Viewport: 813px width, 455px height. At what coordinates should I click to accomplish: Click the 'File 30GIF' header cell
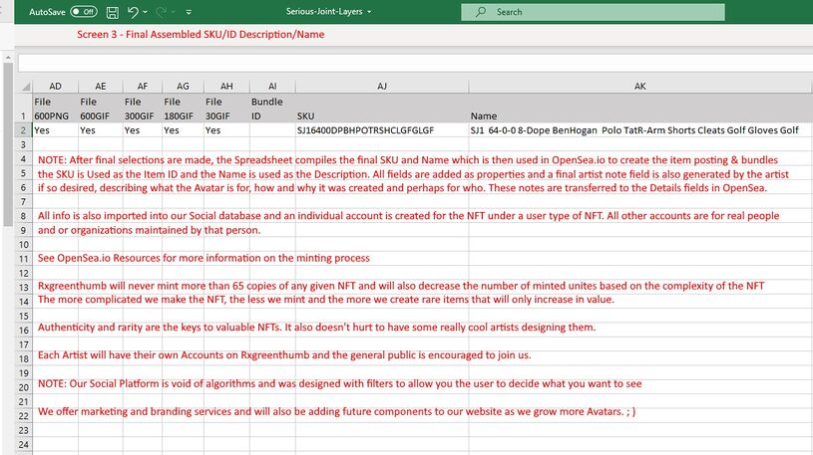(226, 109)
